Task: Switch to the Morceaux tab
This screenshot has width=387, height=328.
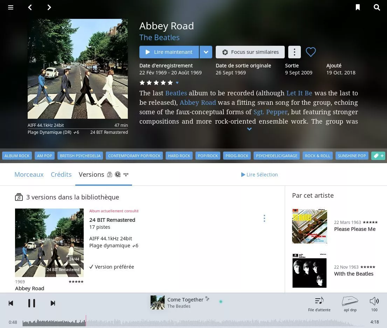Action: pyautogui.click(x=29, y=175)
